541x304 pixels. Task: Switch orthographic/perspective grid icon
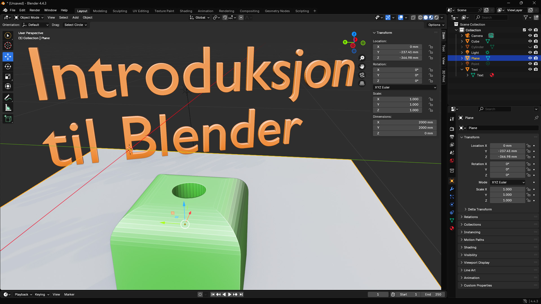pos(362,83)
